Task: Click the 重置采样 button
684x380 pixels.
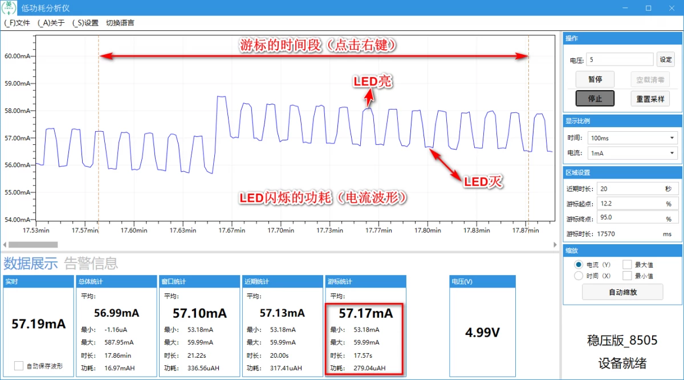Action: tap(650, 98)
